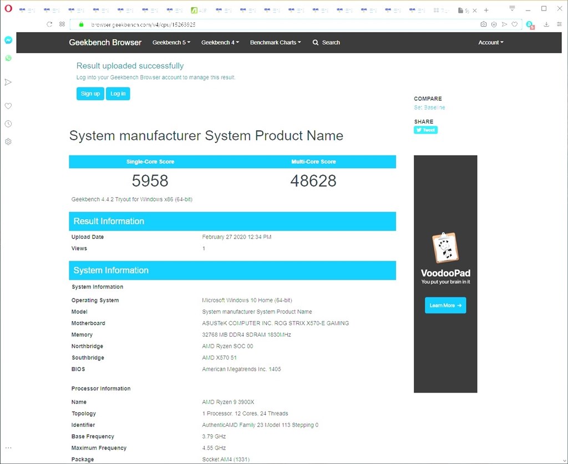568x464 pixels.
Task: Click the 32768 MB DDR4 SDRAM memory value
Action: point(247,335)
